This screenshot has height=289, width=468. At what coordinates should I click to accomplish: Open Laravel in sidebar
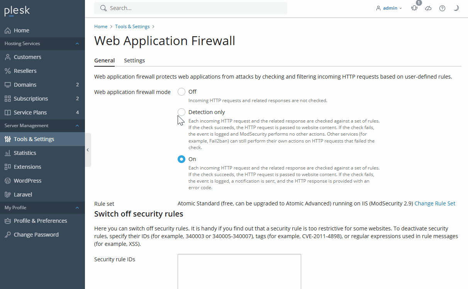pyautogui.click(x=42, y=195)
